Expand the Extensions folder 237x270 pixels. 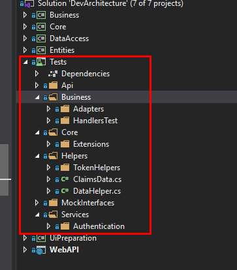(x=48, y=144)
